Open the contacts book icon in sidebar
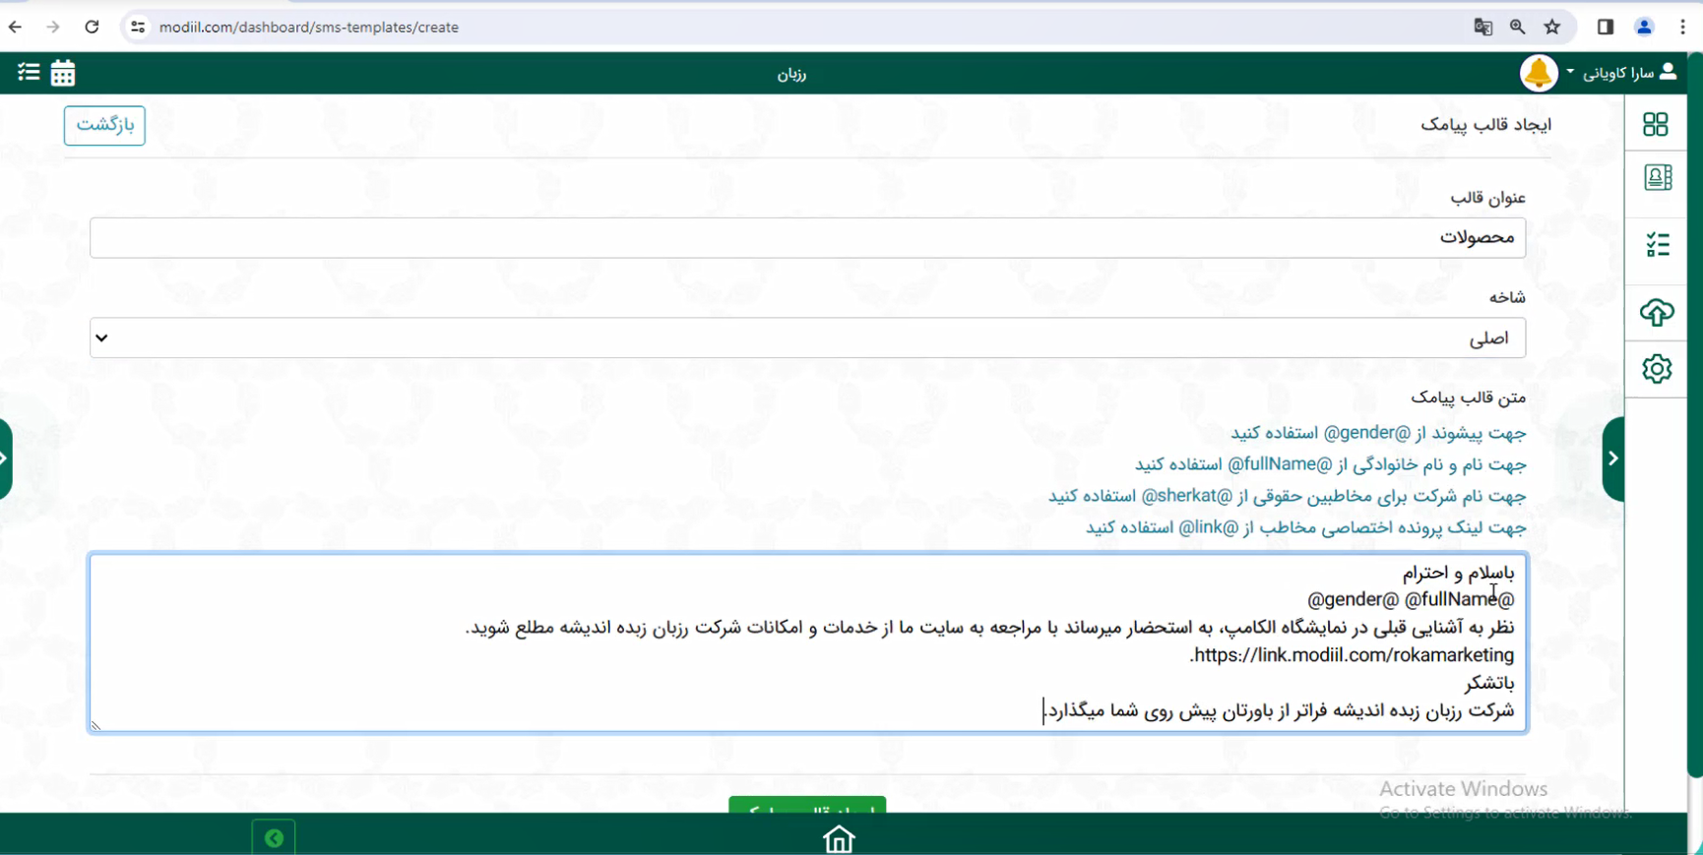1703x855 pixels. pyautogui.click(x=1657, y=178)
